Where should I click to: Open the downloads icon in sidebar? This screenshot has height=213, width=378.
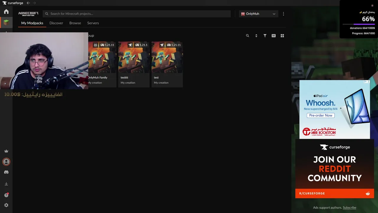6,184
